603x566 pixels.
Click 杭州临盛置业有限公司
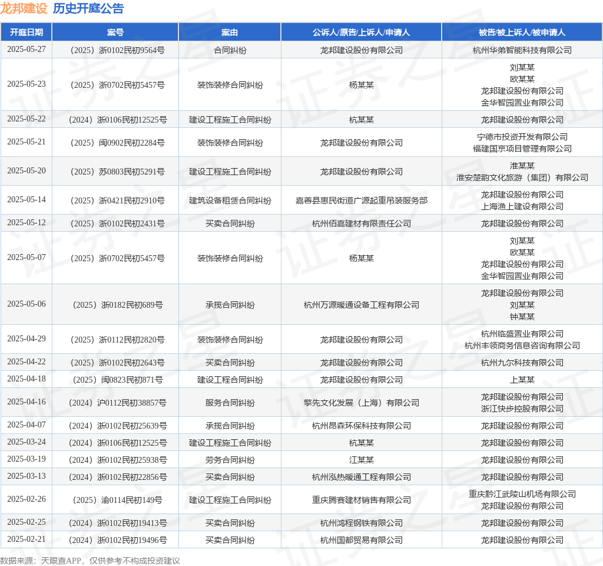tap(522, 334)
